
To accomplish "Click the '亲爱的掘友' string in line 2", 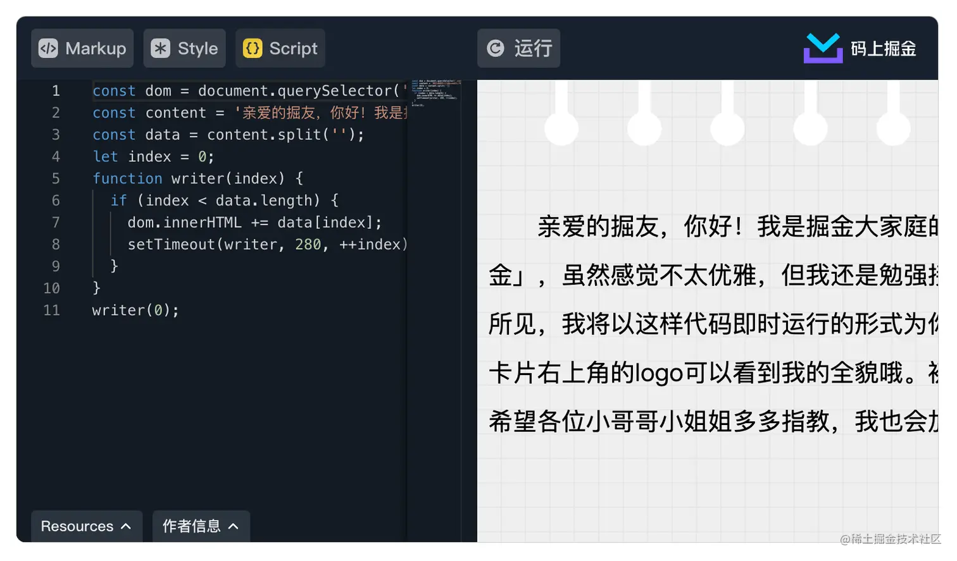I will [x=278, y=113].
